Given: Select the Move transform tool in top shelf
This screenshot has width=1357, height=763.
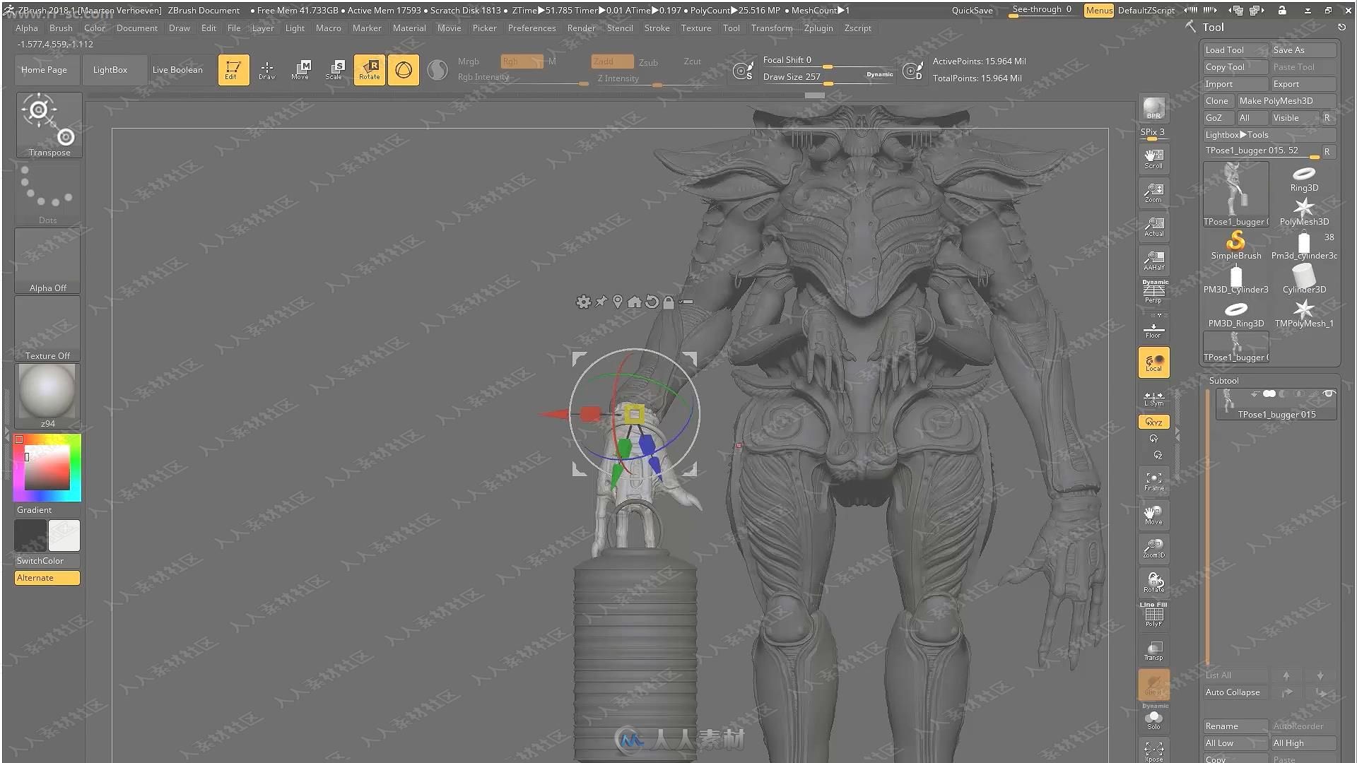Looking at the screenshot, I should pyautogui.click(x=301, y=70).
